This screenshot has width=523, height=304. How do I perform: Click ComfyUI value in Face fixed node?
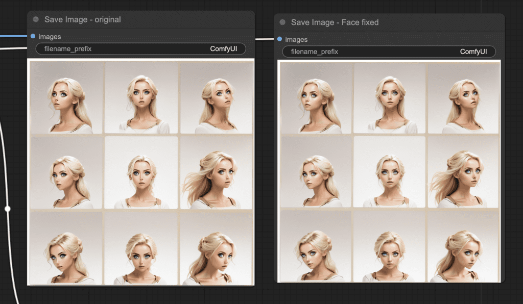(x=473, y=52)
